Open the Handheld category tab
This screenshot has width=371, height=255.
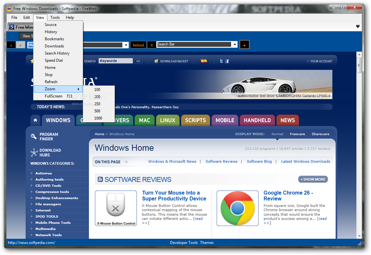(x=257, y=120)
